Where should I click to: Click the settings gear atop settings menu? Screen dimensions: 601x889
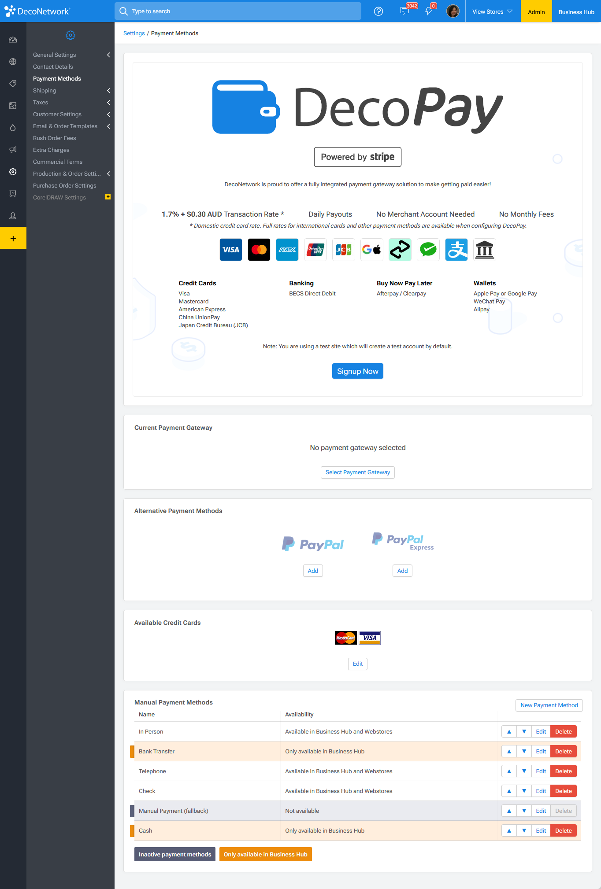70,35
